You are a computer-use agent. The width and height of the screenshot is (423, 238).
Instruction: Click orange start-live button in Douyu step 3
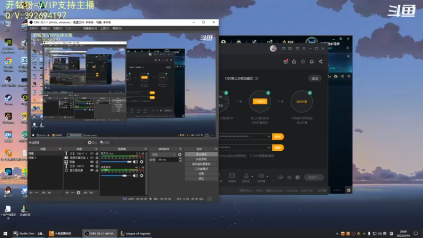(260, 102)
